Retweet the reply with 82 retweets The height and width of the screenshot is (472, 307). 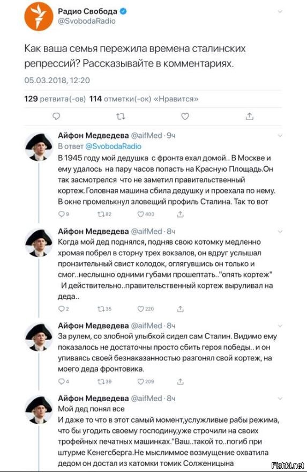pyautogui.click(x=104, y=214)
